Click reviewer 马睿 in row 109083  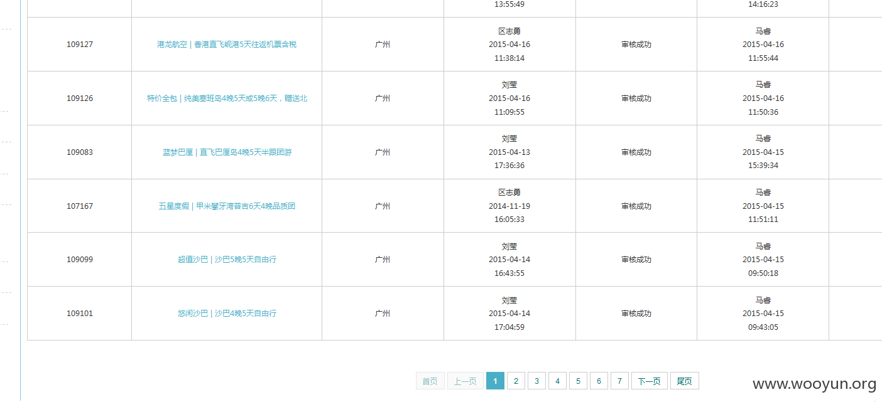point(763,139)
